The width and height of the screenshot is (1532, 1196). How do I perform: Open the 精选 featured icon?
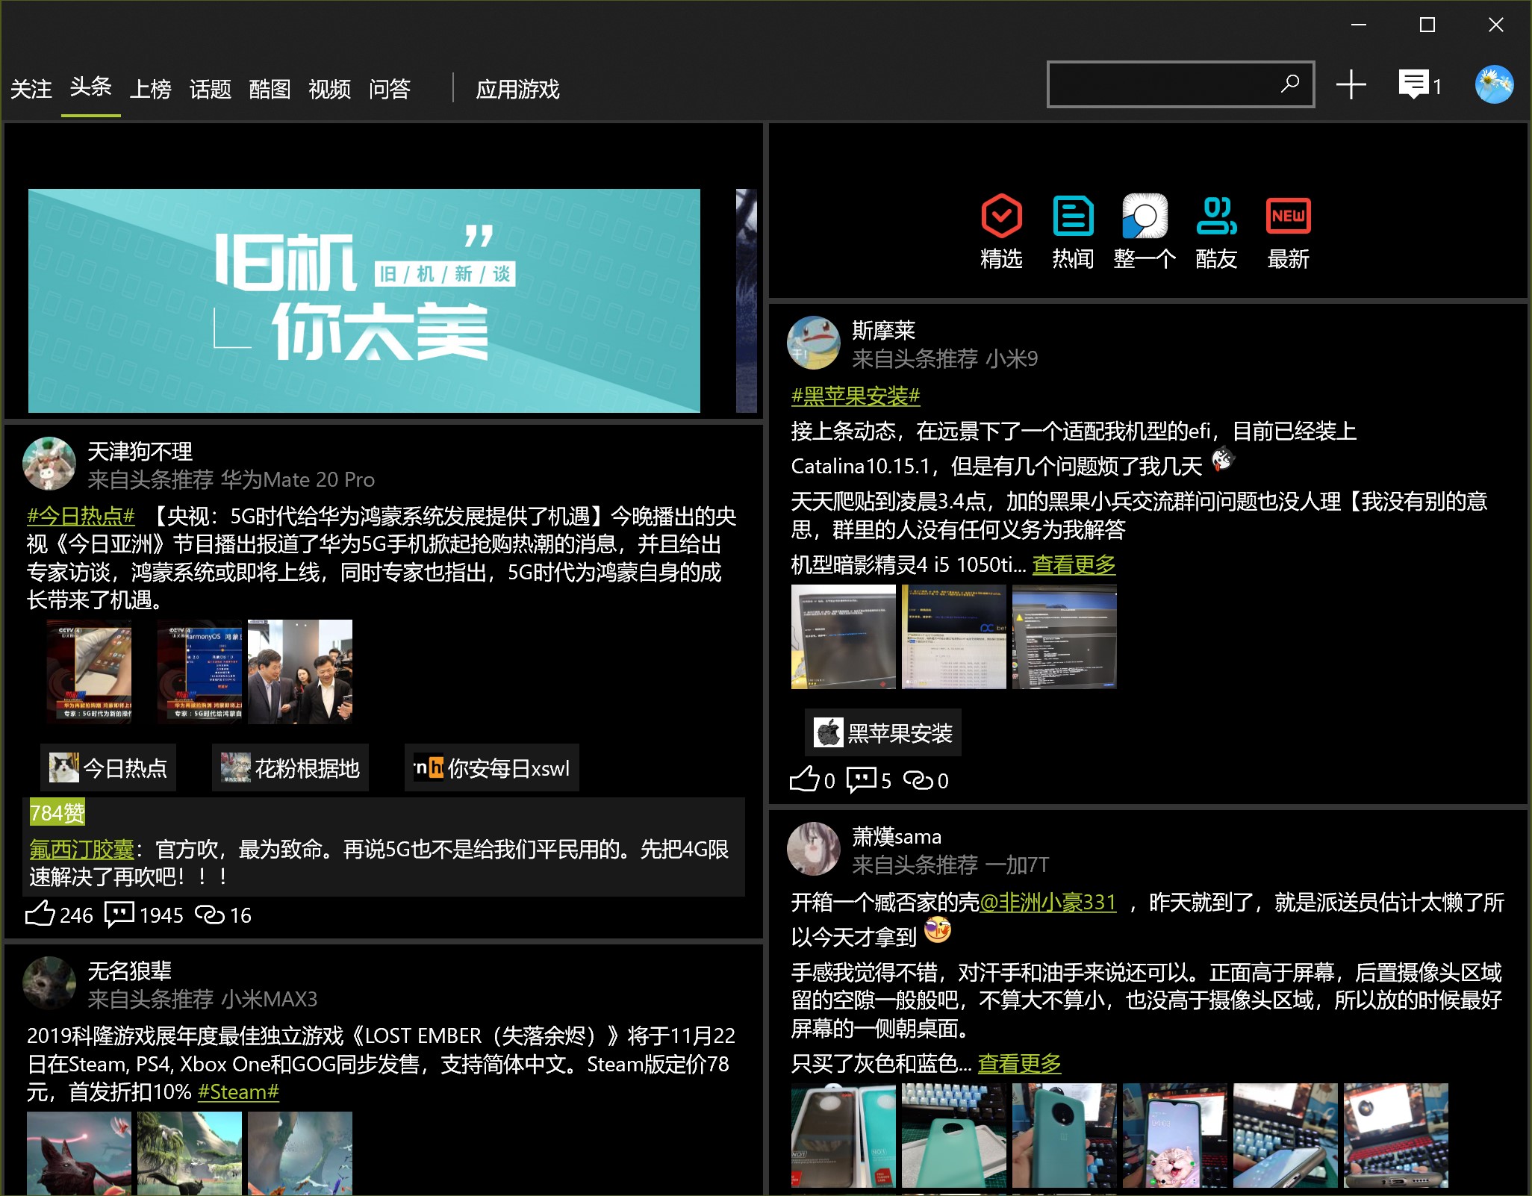coord(1000,217)
